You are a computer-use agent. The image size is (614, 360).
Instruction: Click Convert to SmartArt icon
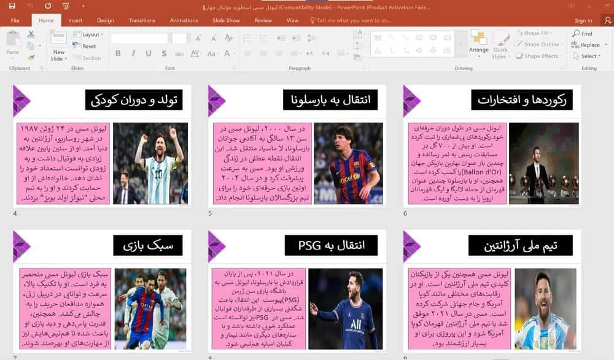tap(357, 58)
